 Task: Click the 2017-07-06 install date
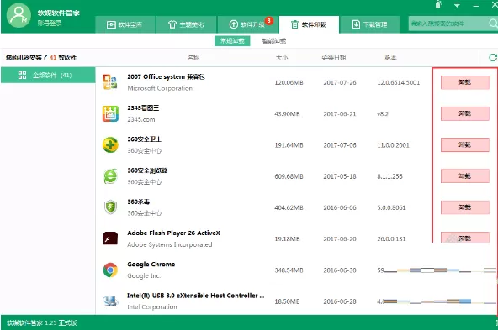340,145
